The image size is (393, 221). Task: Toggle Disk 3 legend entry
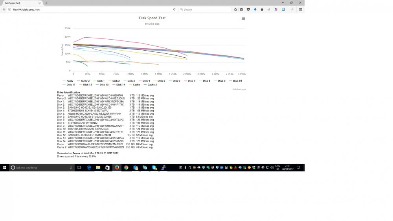tap(129, 81)
